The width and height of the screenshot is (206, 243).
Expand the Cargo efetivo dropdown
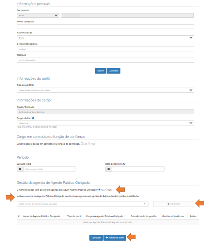click(x=105, y=123)
